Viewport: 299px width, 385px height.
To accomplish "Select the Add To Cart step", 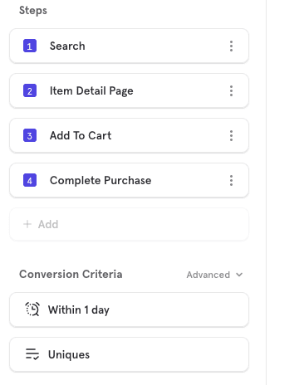I will click(129, 135).
